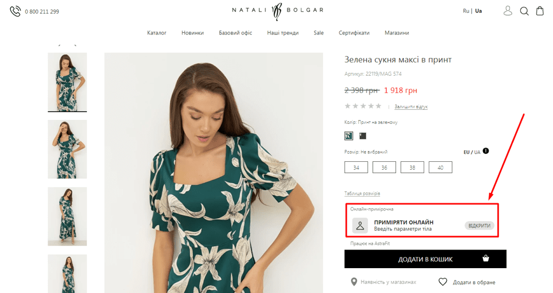This screenshot has width=553, height=293.
Task: Open the Таблиця розмірів link
Action: coord(362,193)
